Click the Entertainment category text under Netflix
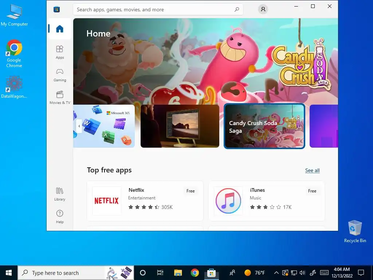This screenshot has height=280, width=373. click(x=142, y=198)
